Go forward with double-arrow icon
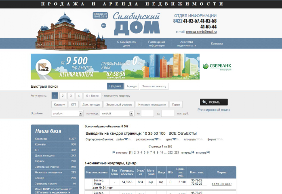The height and width of the screenshot is (194, 282). point(193,152)
